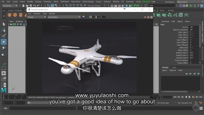This screenshot has width=204, height=115.
Task: Open Render menu in Arnold Render View
Action: click(52, 14)
